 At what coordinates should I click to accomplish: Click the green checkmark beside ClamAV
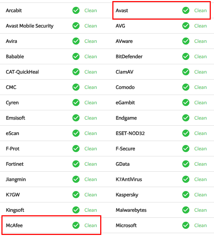(x=186, y=72)
